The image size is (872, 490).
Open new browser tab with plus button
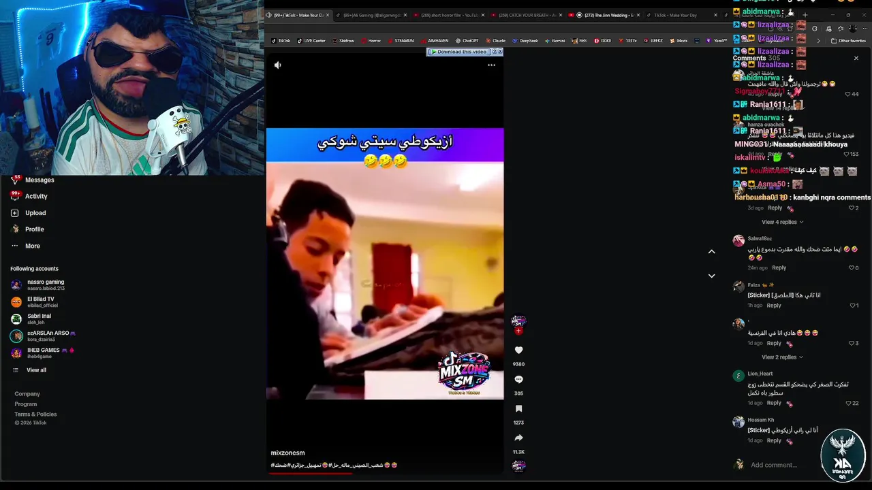[805, 15]
